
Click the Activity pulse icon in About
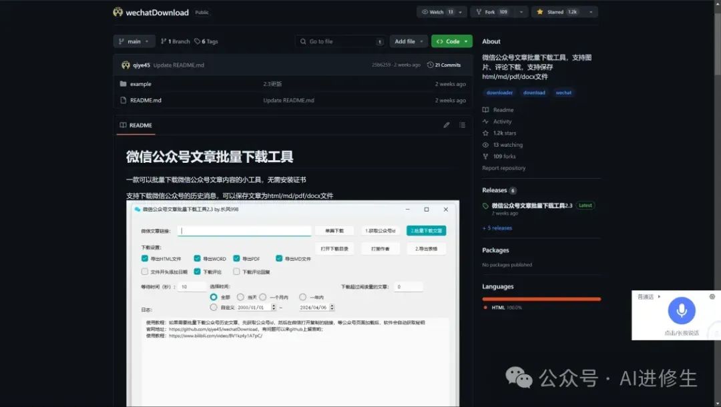pos(485,121)
